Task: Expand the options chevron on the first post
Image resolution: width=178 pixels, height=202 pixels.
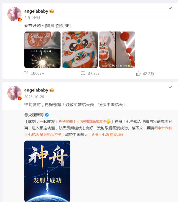Action: (x=170, y=8)
